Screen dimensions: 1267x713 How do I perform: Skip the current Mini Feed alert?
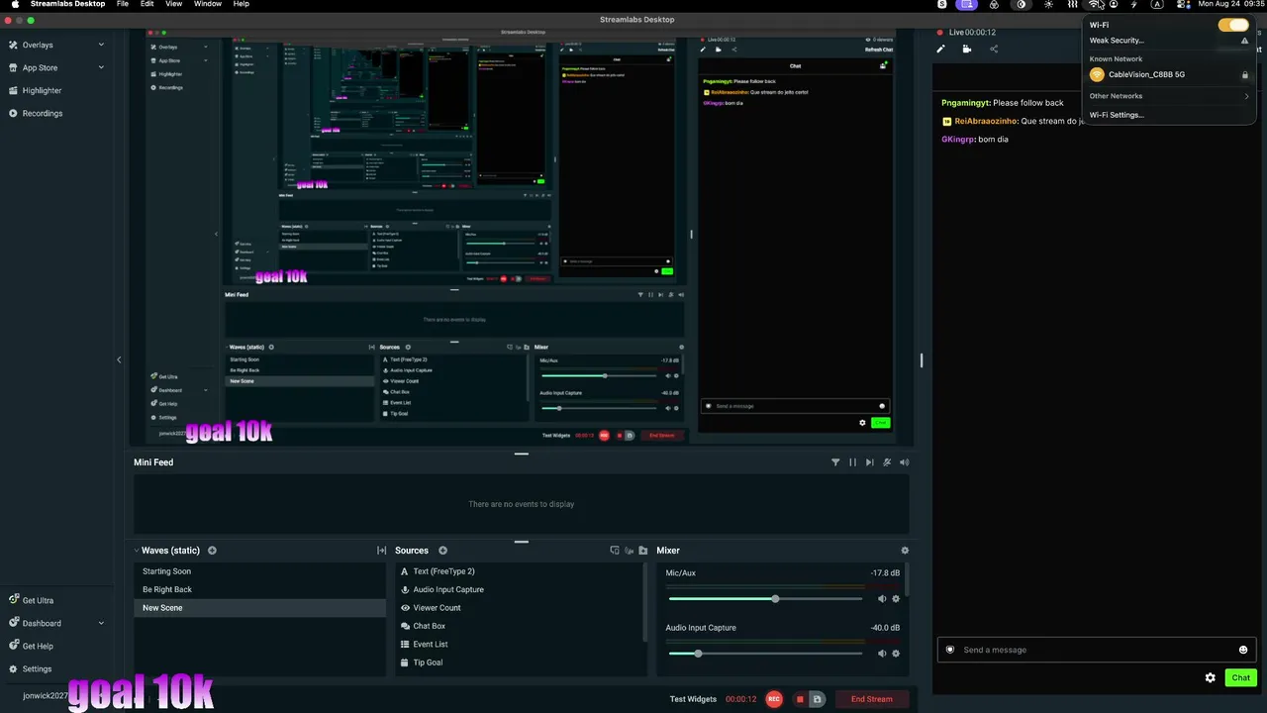click(x=869, y=462)
